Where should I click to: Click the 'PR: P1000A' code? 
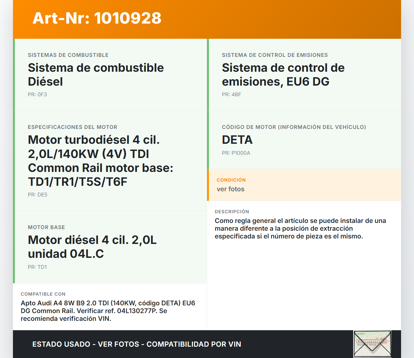[x=236, y=153]
